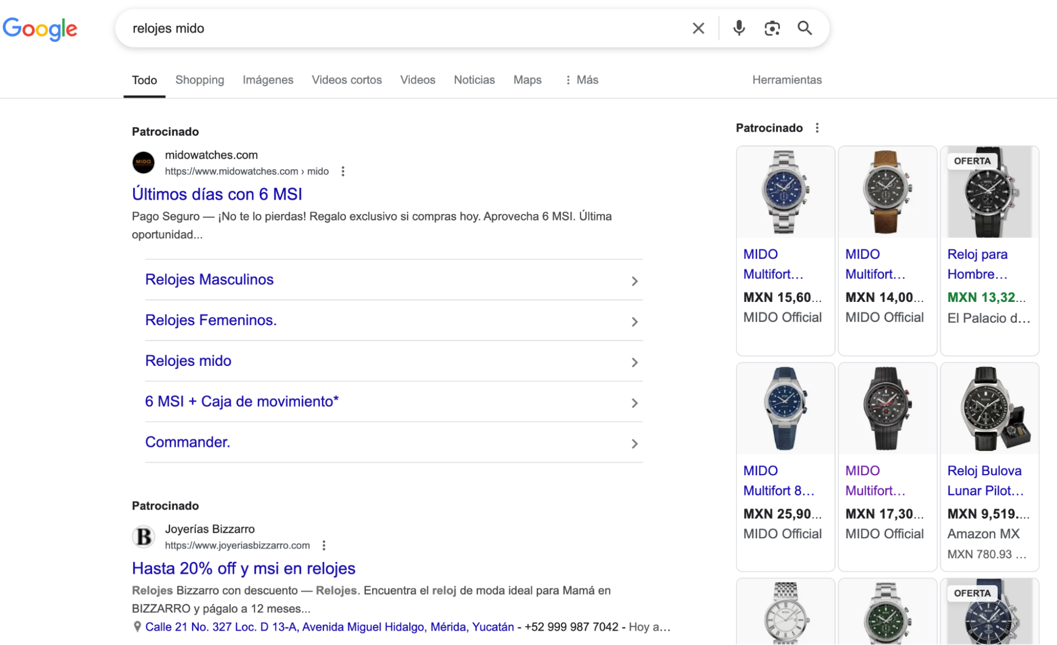
Task: Expand chevron on Commander row
Action: pos(635,444)
